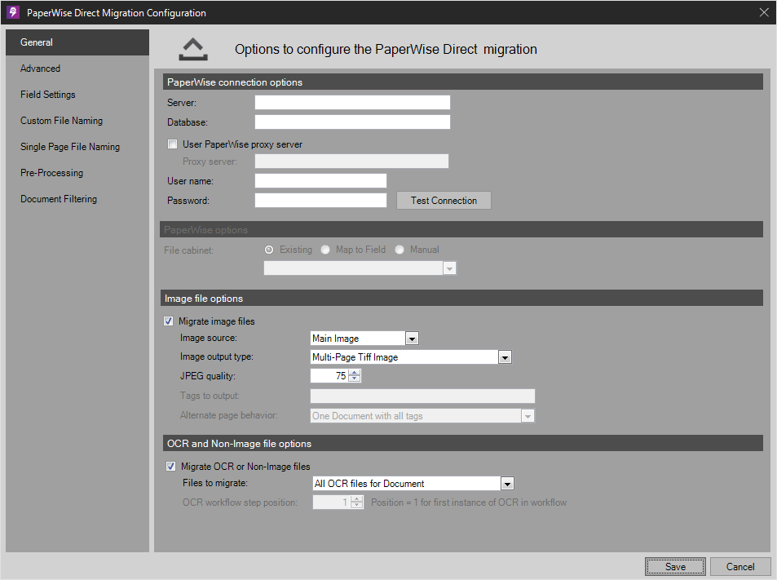Select the Map to Field radio button
777x580 pixels.
(x=325, y=250)
